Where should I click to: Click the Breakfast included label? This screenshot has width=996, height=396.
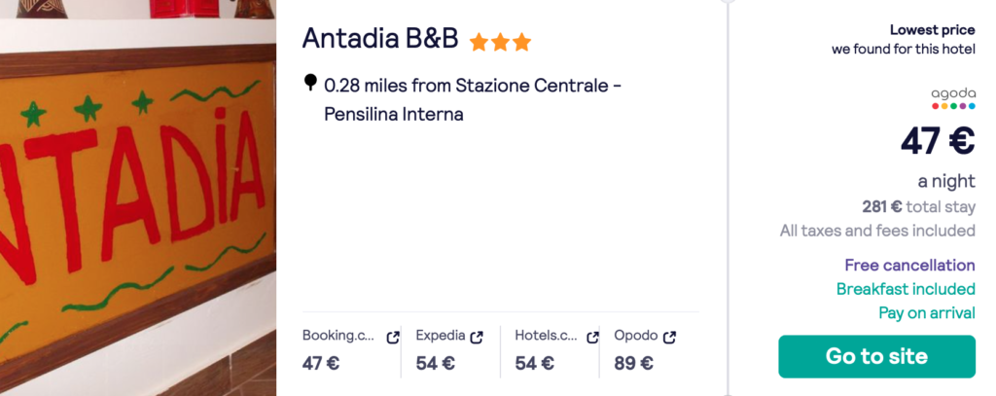point(906,289)
